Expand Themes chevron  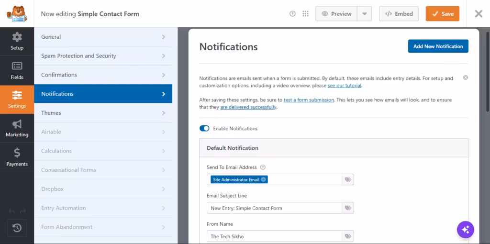164,113
